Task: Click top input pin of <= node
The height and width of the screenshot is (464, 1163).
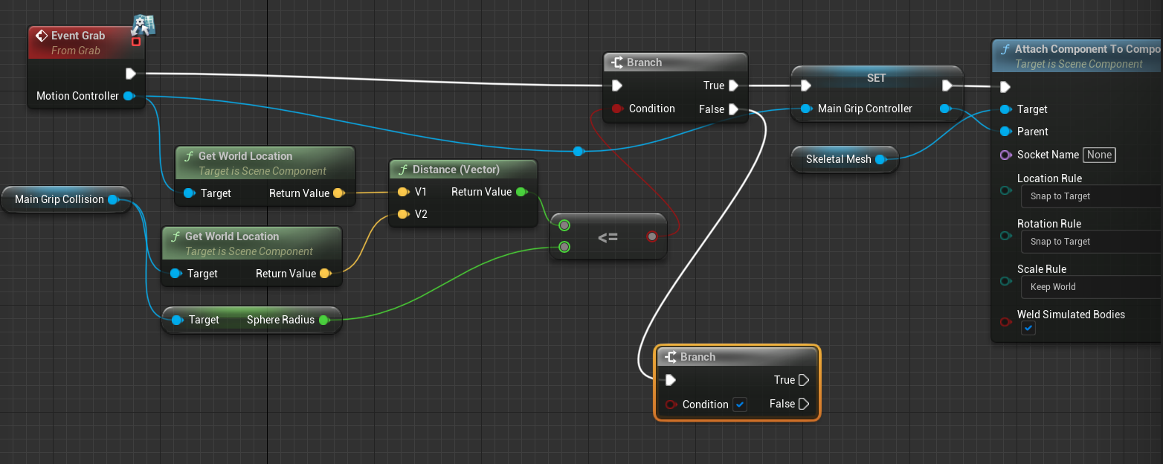Action: tap(564, 225)
